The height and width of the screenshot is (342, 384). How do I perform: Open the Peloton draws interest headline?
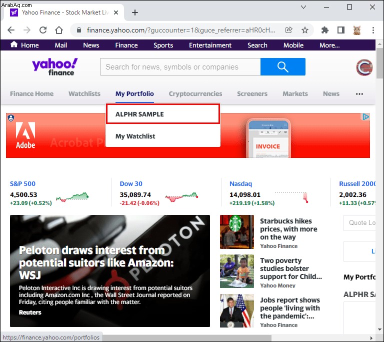tap(96, 262)
